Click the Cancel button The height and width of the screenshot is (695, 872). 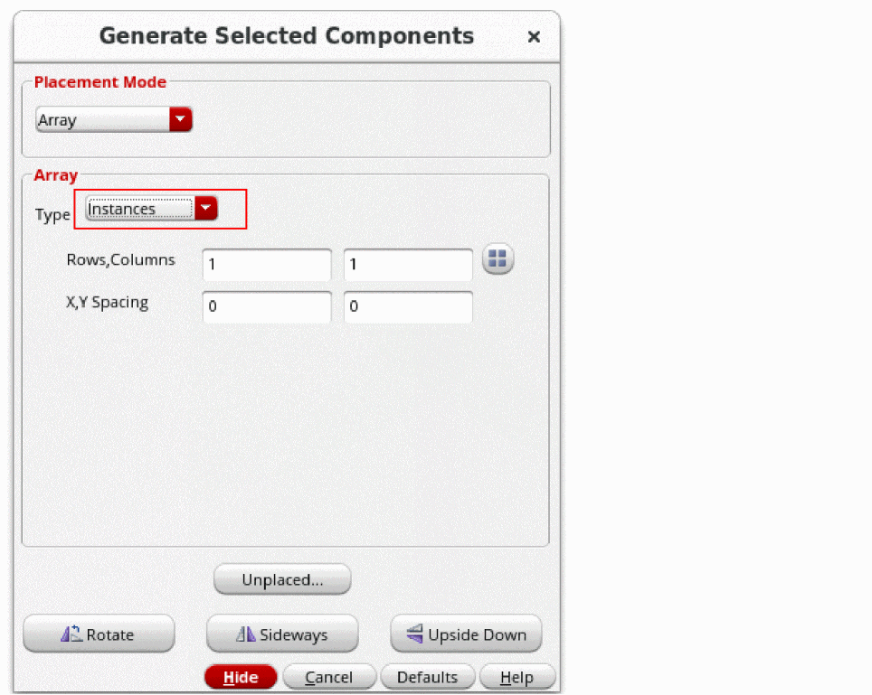point(329,677)
